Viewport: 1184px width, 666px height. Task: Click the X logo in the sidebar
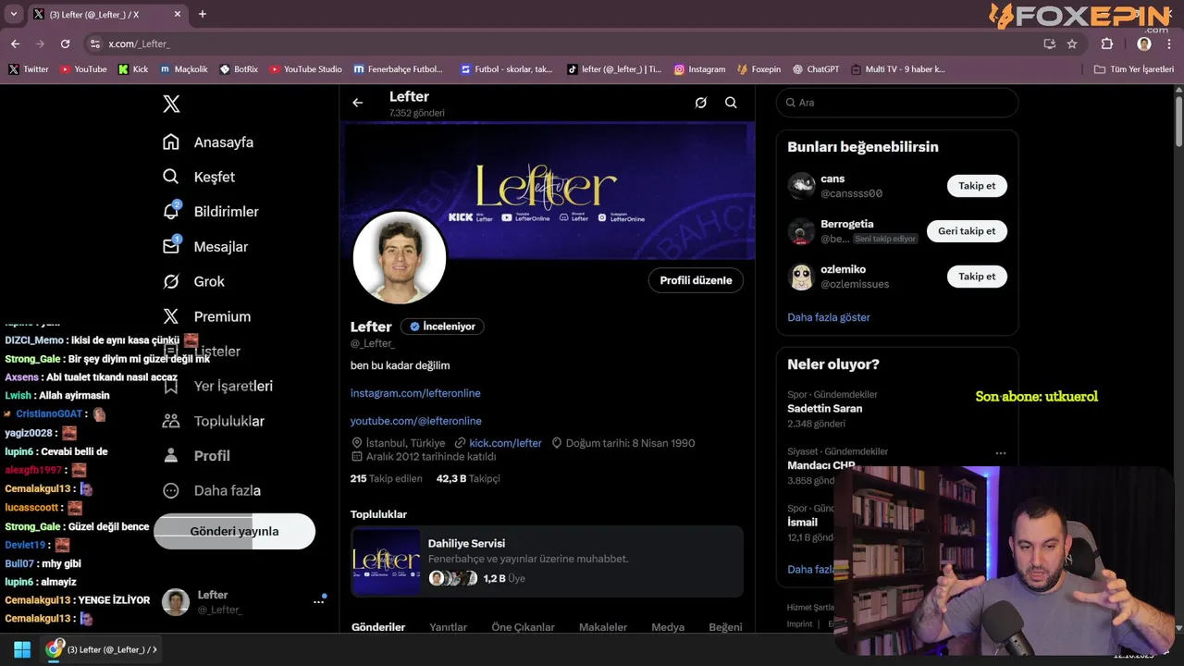(171, 105)
